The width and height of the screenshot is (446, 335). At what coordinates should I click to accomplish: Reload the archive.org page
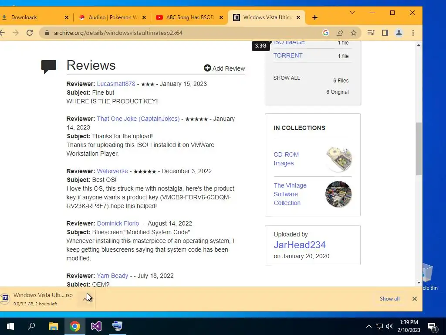(30, 33)
